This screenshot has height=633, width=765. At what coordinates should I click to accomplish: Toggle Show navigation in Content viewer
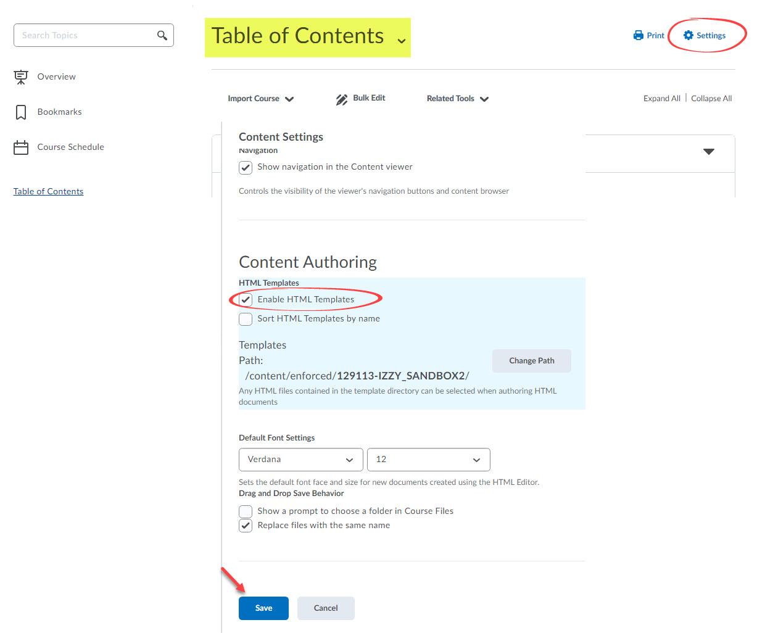tap(246, 168)
